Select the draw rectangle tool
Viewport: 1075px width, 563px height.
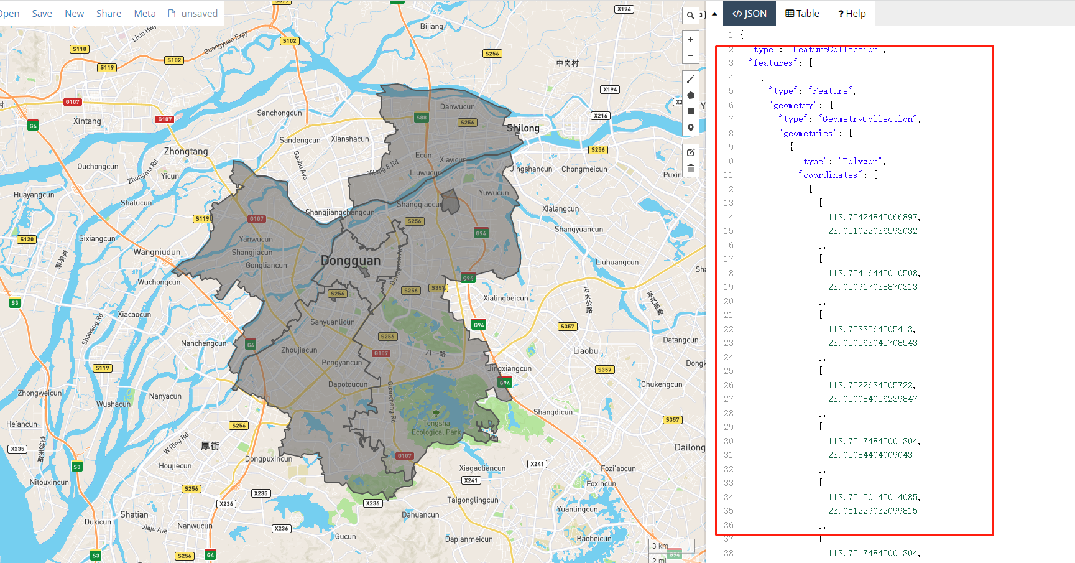tap(690, 111)
